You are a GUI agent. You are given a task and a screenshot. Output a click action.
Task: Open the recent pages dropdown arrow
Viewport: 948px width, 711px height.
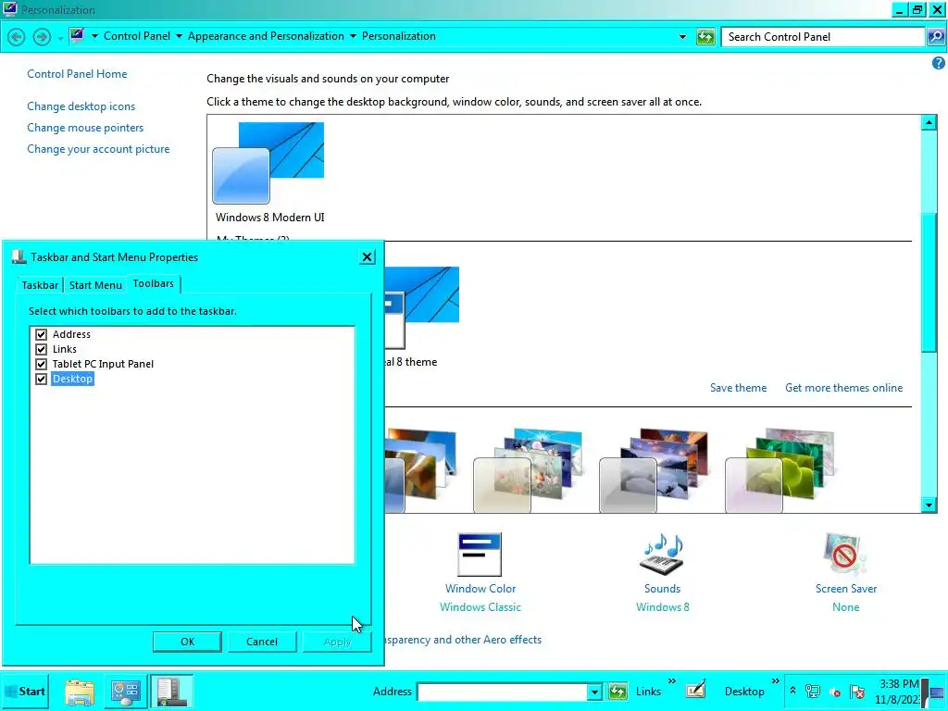[x=60, y=39]
